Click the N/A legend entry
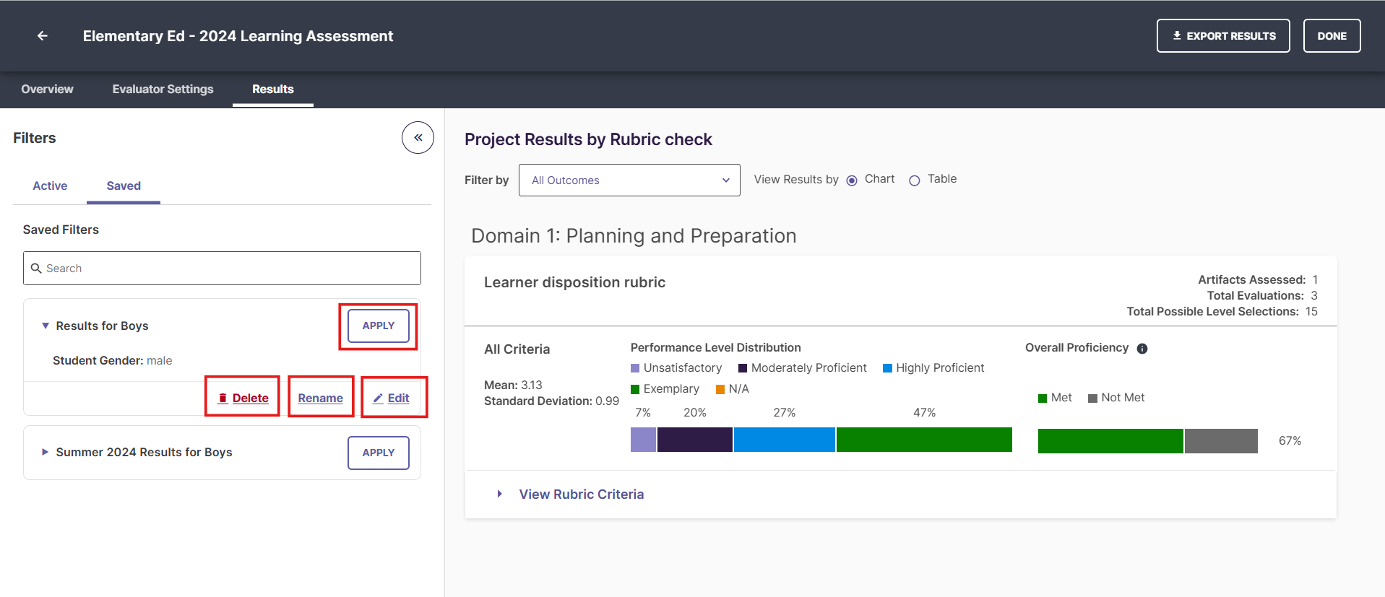Viewport: 1385px width, 597px height. (732, 389)
